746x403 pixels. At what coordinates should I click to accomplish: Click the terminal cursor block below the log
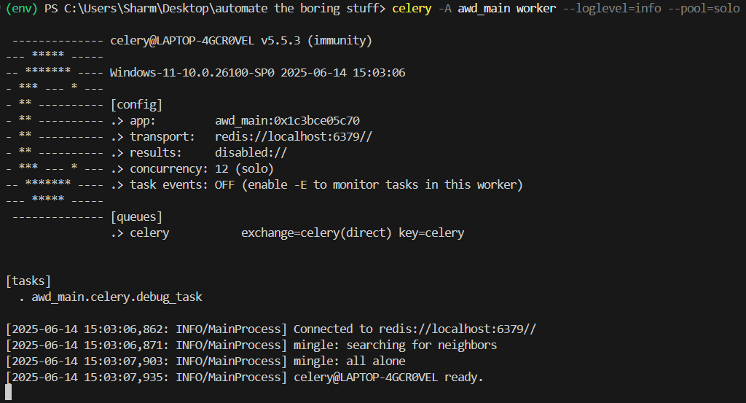(8, 392)
